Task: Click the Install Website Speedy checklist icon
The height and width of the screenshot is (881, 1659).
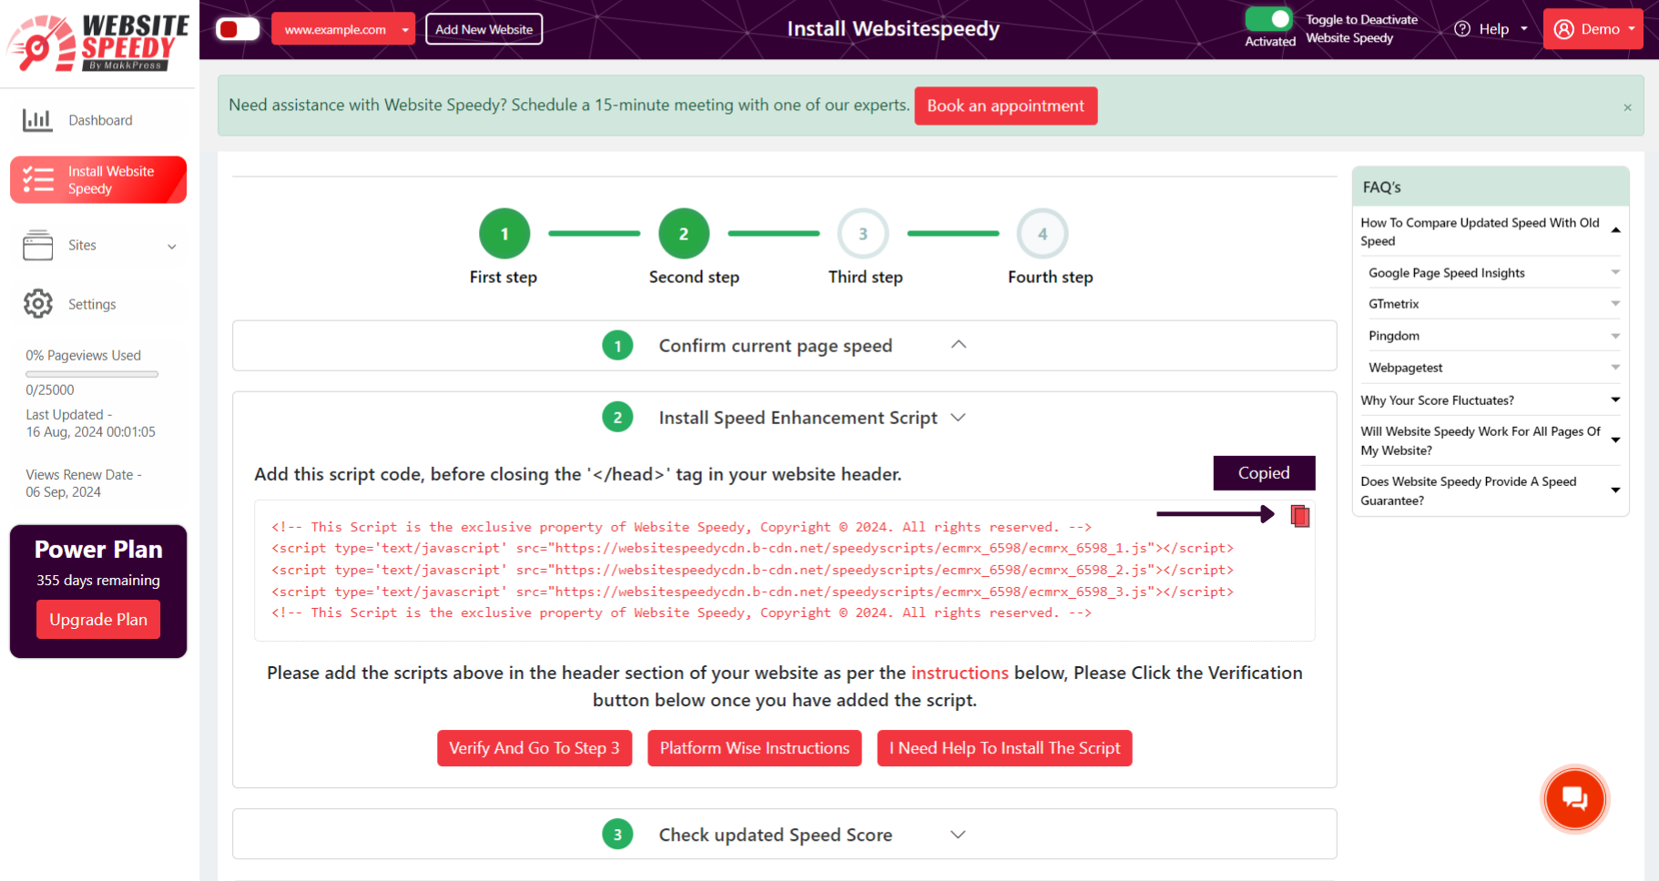Action: pos(38,179)
